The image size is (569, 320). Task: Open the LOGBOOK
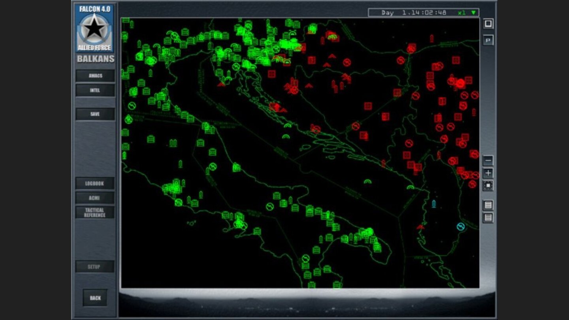(x=95, y=184)
